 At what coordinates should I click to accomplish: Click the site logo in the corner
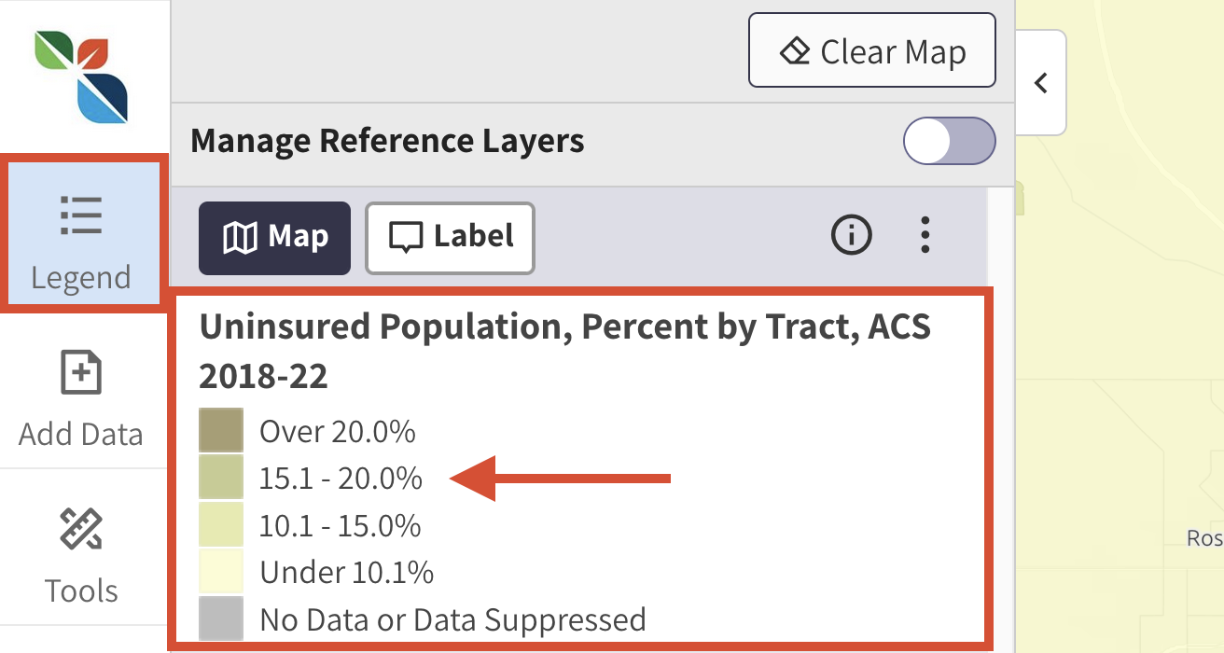[82, 76]
